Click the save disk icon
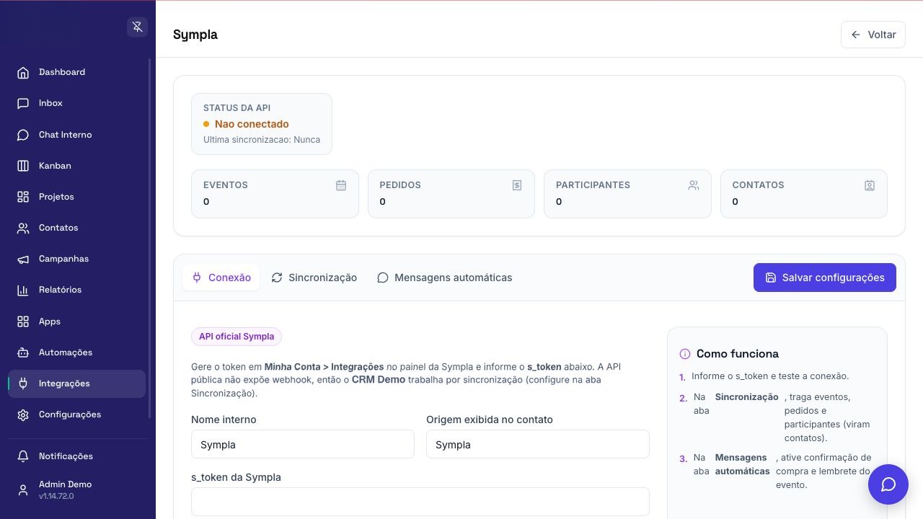The image size is (923, 519). (771, 278)
